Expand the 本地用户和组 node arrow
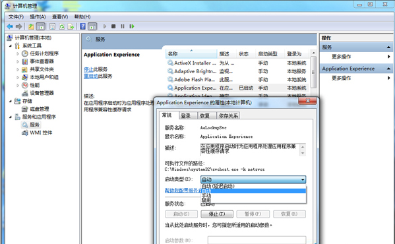This screenshot has height=244, width=395. 18,77
